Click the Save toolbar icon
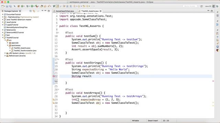This screenshot has width=220, height=123. point(7,6)
